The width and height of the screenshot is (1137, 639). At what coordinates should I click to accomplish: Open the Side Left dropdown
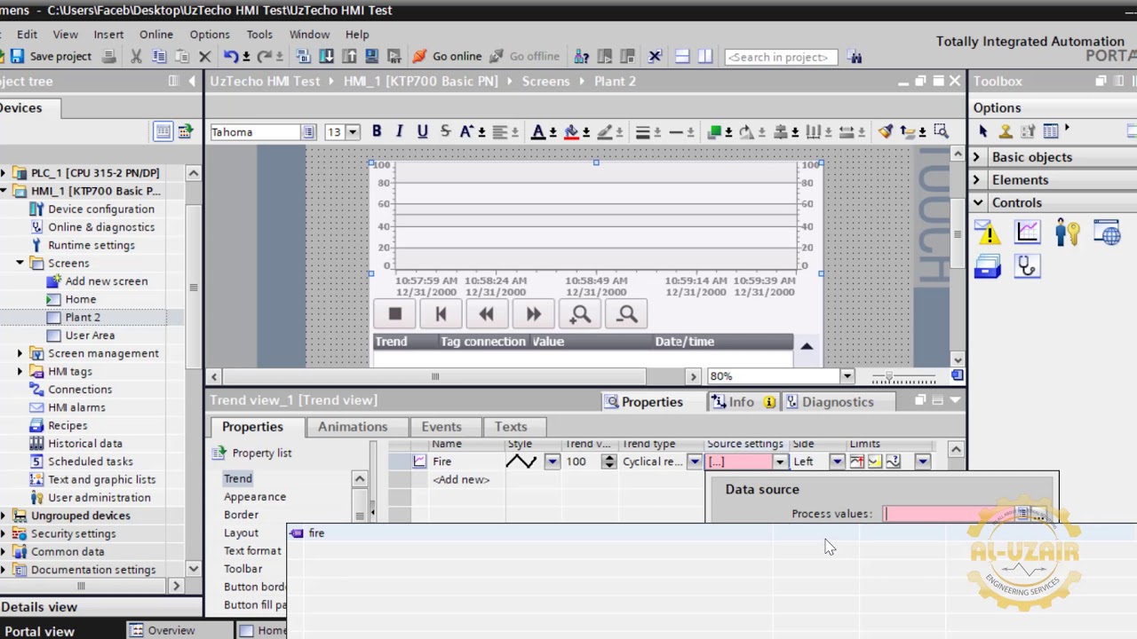tap(837, 461)
